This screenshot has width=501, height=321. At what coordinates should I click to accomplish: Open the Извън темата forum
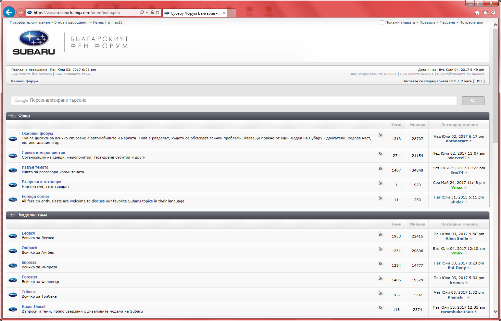[35, 167]
